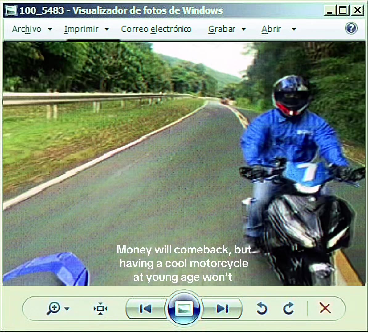The image size is (368, 333).
Task: Click the photo viewer icon in the title bar
Action: [x=11, y=10]
